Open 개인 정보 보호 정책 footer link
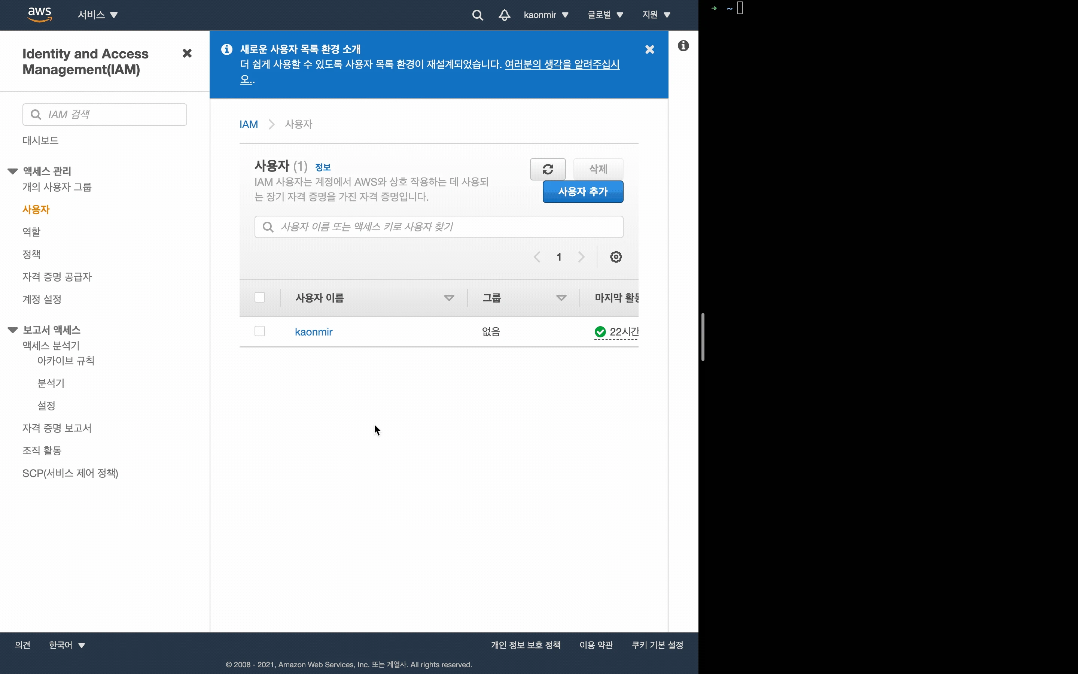Viewport: 1078px width, 674px height. (x=526, y=645)
